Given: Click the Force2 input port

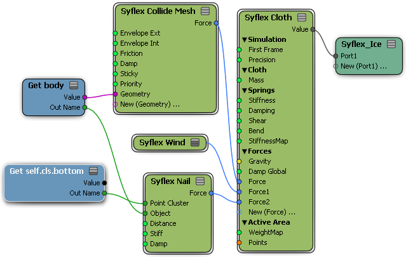Looking at the screenshot, I should tap(240, 202).
